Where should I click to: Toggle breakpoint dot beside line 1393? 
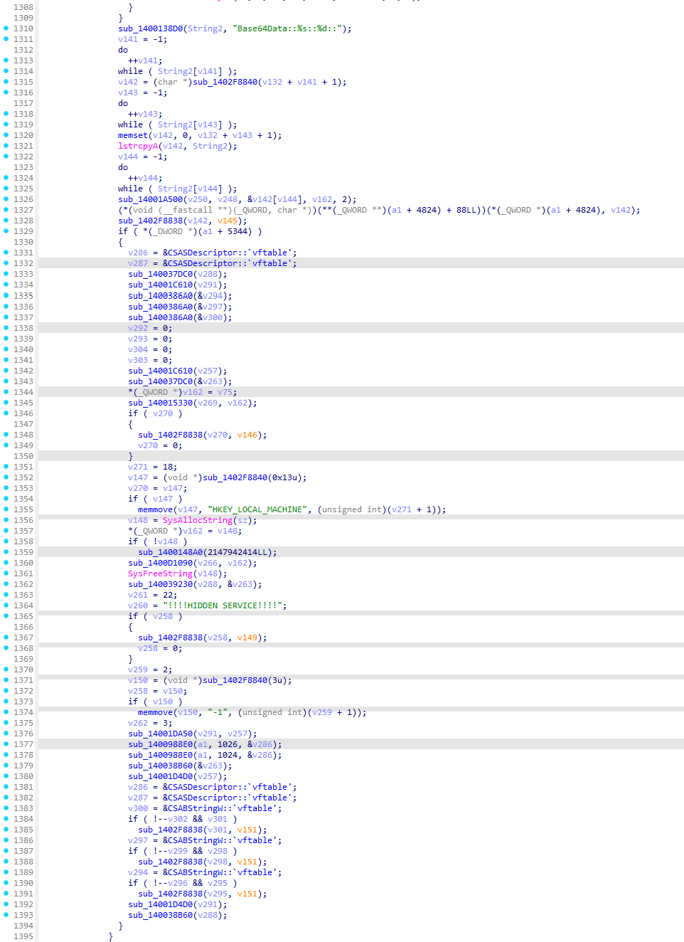6,915
